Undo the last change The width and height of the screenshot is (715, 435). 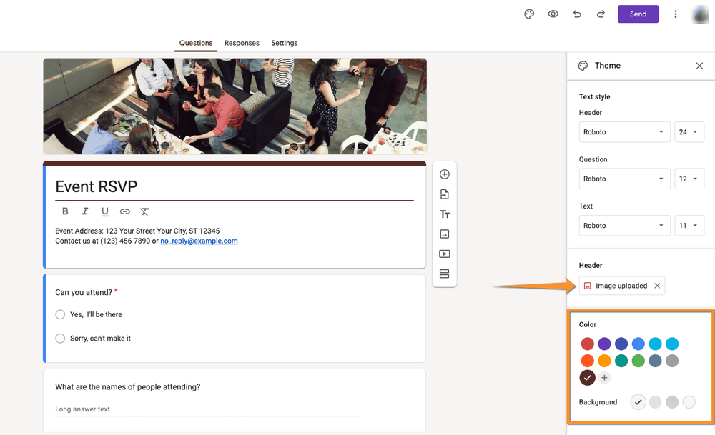577,14
